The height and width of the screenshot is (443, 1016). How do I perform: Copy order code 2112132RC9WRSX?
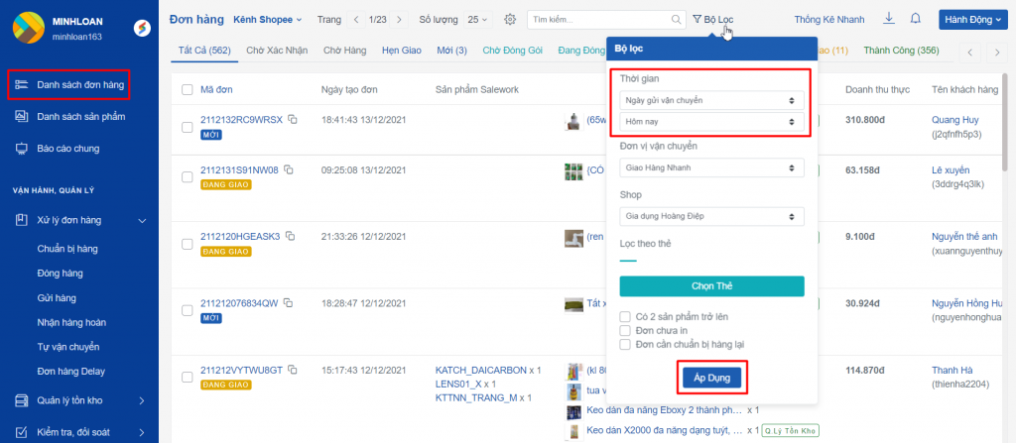292,120
